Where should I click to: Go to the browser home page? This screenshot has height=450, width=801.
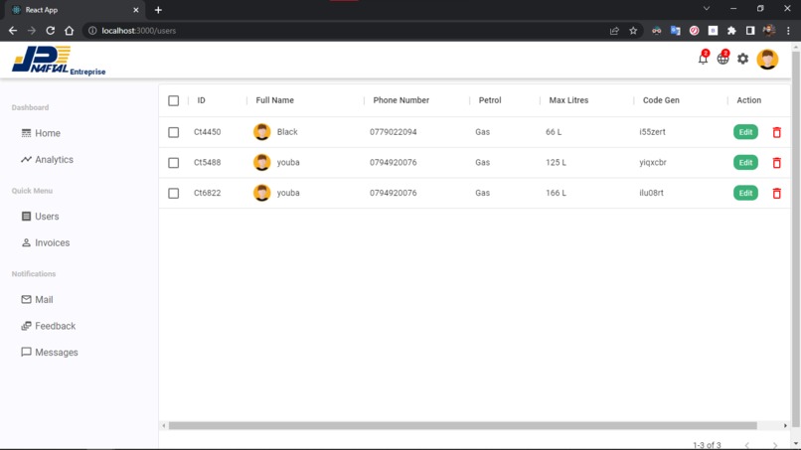coord(69,31)
